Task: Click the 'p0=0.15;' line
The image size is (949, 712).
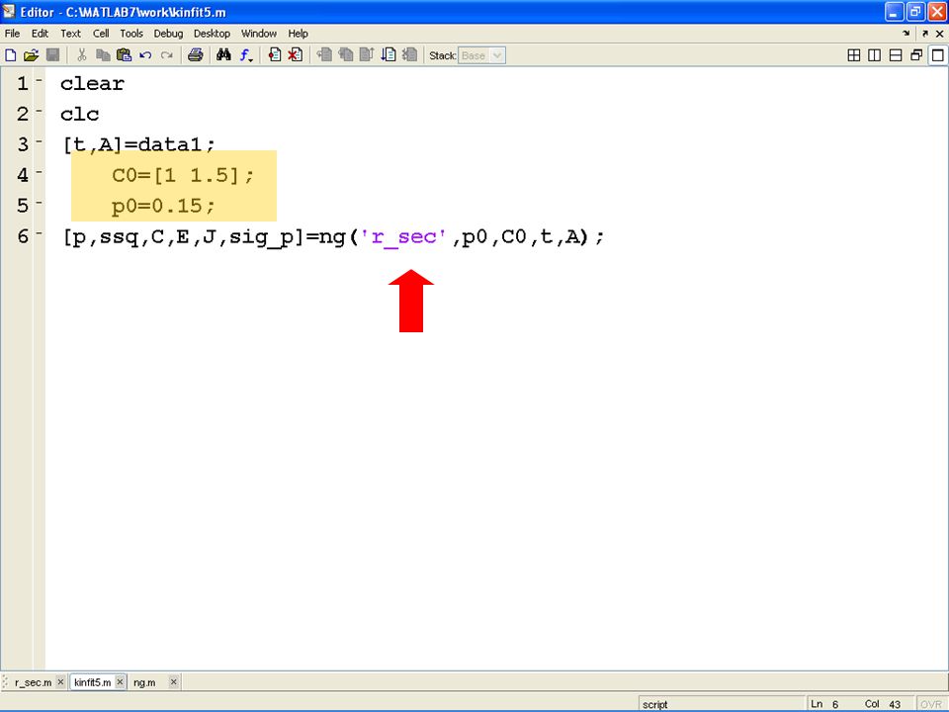Action: (x=163, y=206)
